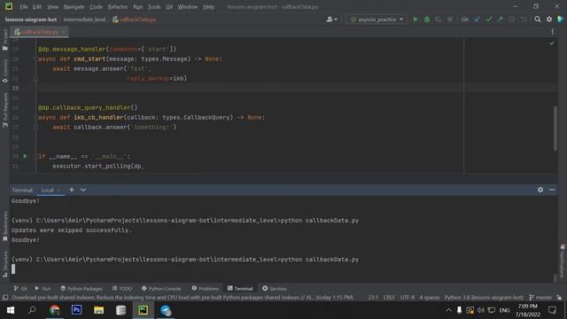Image resolution: width=567 pixels, height=319 pixels.
Task: Open the Git menu
Action: click(169, 6)
